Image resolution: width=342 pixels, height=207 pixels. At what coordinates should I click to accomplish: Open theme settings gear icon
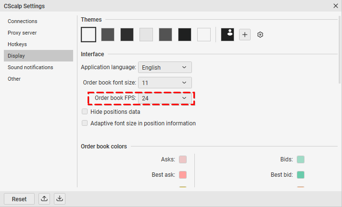tap(260, 35)
